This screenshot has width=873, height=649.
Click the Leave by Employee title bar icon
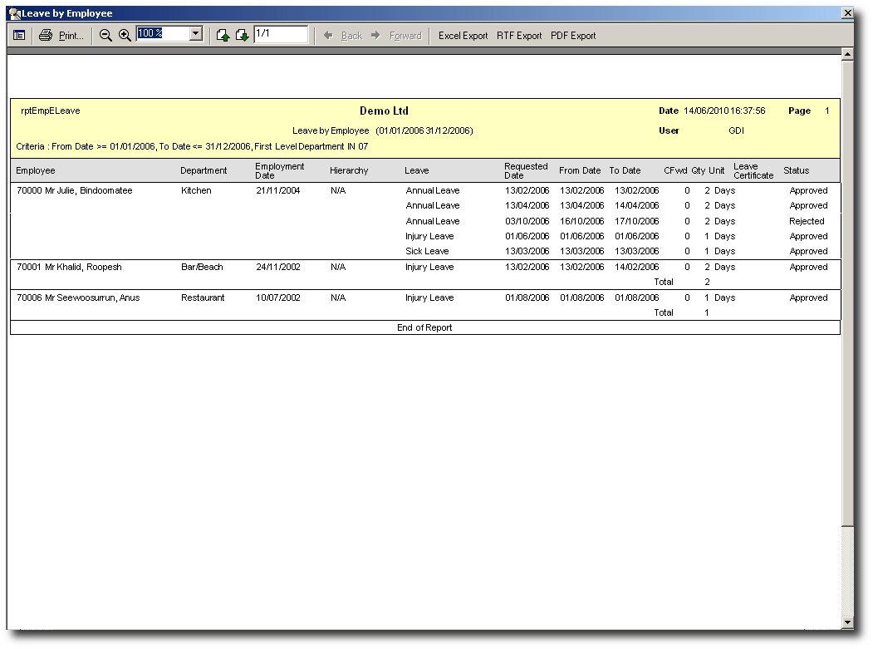click(14, 13)
